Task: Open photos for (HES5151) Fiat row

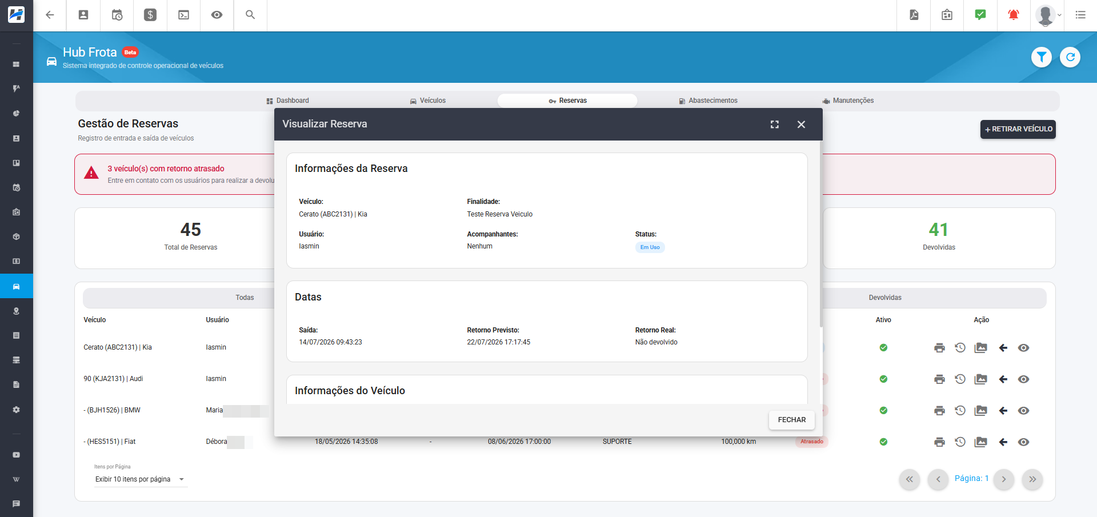Action: 981,442
